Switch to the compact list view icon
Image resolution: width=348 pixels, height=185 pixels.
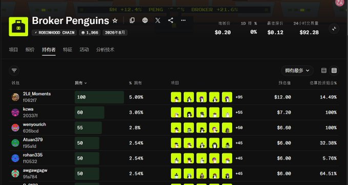[324, 71]
